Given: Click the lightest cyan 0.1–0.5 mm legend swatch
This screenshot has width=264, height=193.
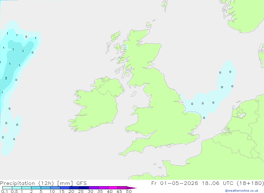Looking at the screenshot, I should tap(7, 188).
